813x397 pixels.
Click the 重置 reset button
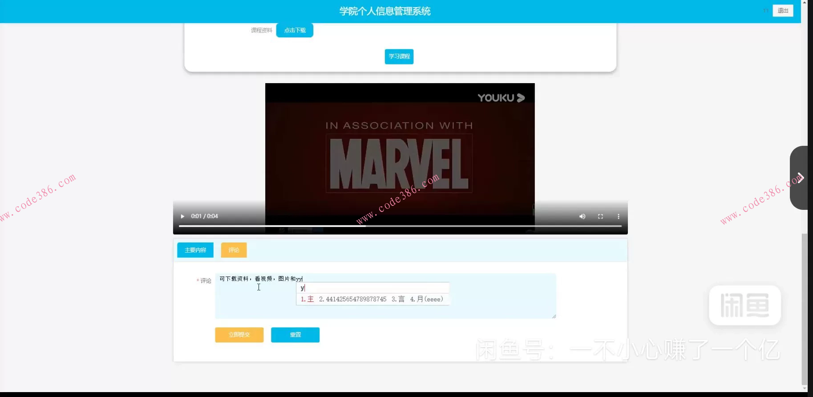click(295, 335)
